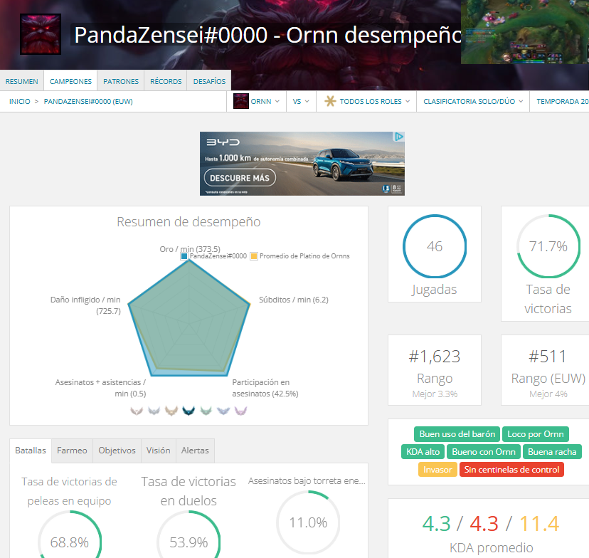Click the purple wings tier icon

[240, 410]
